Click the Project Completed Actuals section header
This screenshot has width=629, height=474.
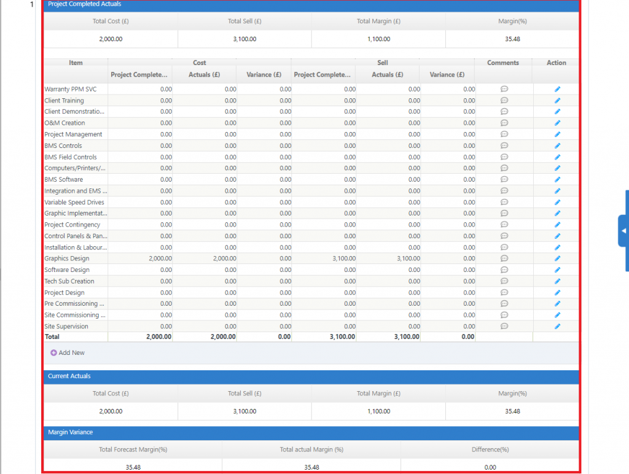pyautogui.click(x=311, y=5)
